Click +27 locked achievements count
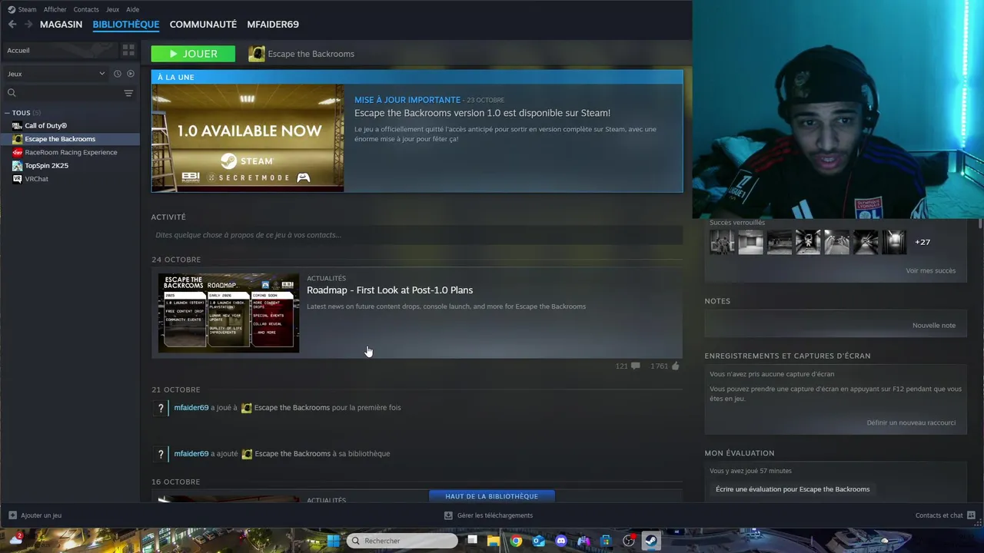Screen dimensions: 984x553 922,242
